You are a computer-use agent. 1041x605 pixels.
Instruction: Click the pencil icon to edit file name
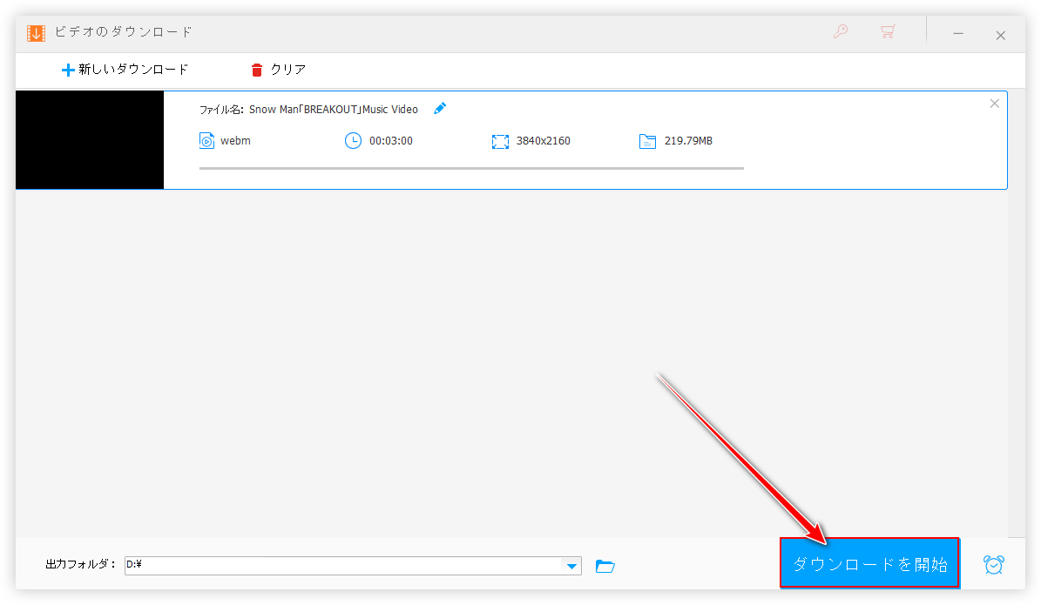[440, 108]
